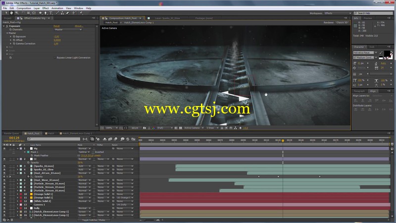This screenshot has height=223, width=396.
Task: Select the Ellipse shape tool
Action: coord(41,13)
